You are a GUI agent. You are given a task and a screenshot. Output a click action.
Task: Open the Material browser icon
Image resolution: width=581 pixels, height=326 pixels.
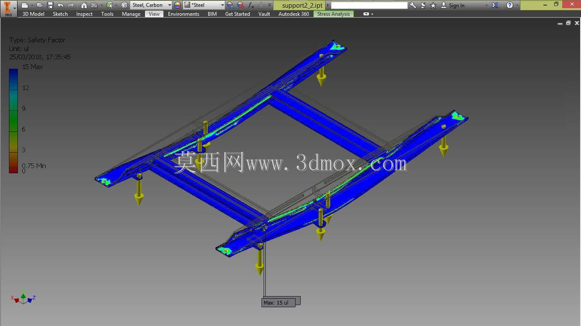tap(125, 5)
